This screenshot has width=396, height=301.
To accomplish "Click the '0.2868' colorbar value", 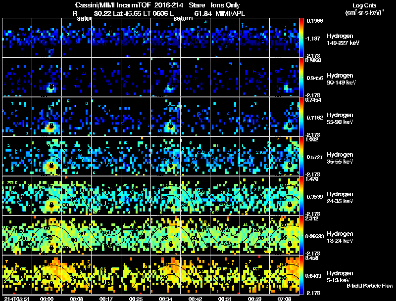I will point(313,60).
